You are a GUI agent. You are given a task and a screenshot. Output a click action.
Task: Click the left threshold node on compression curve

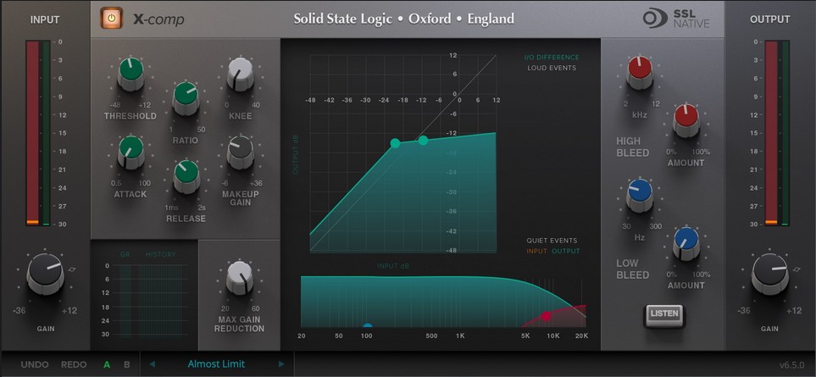(395, 143)
